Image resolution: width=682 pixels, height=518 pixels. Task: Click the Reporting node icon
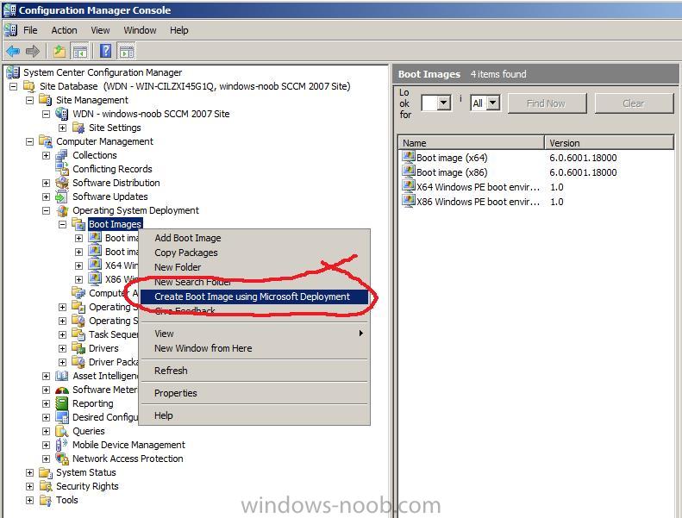pyautogui.click(x=62, y=403)
